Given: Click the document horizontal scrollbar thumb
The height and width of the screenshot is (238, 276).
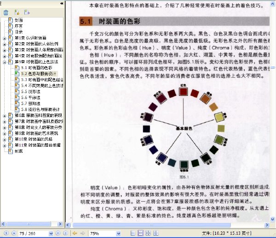Looking at the screenshot, I should [151, 225].
